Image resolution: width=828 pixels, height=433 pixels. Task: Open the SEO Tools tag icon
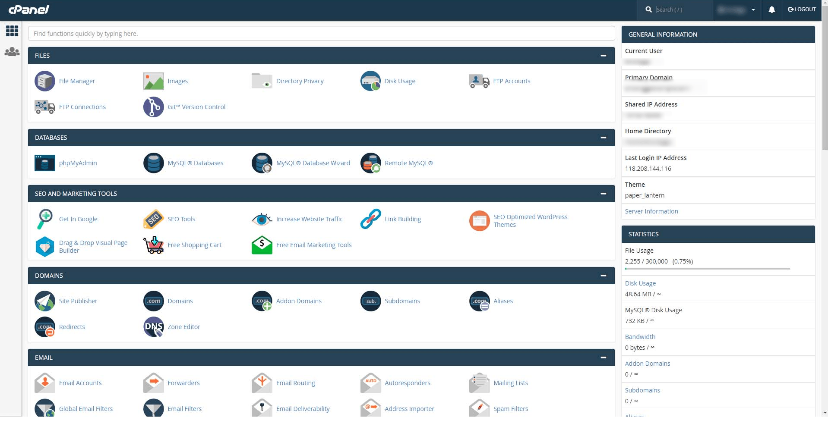(x=154, y=219)
